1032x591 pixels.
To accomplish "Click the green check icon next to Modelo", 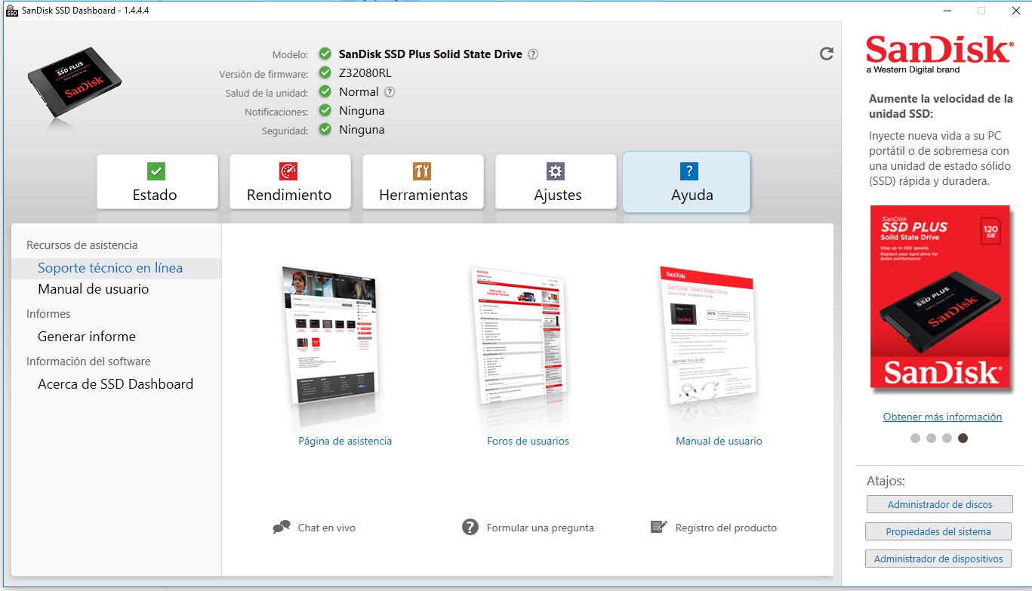I will coord(325,54).
